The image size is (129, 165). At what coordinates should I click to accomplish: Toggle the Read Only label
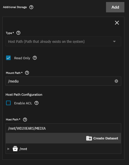coord(22,58)
